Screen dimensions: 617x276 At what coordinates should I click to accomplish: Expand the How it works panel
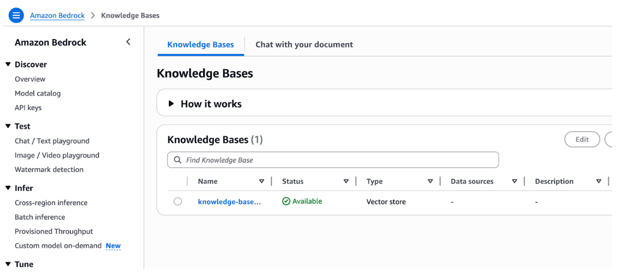(171, 104)
